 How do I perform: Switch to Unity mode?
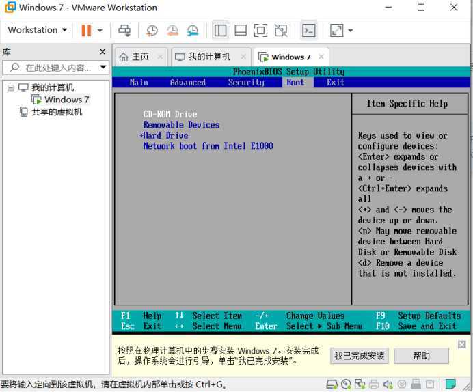click(281, 30)
